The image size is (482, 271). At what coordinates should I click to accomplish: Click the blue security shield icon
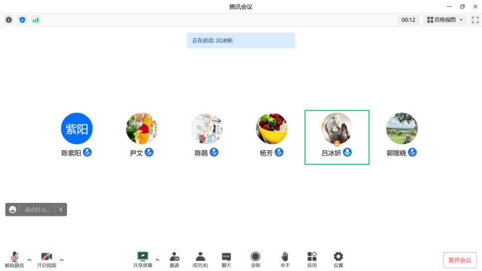click(22, 20)
